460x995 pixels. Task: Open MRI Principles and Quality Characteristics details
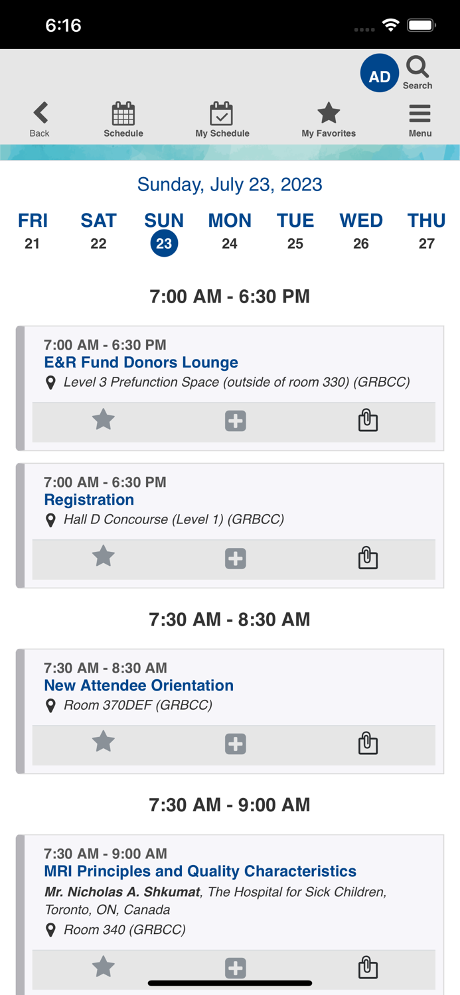pos(200,871)
